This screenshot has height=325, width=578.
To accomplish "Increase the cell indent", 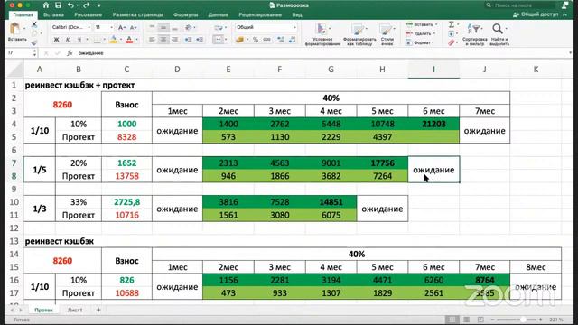I will (200, 40).
